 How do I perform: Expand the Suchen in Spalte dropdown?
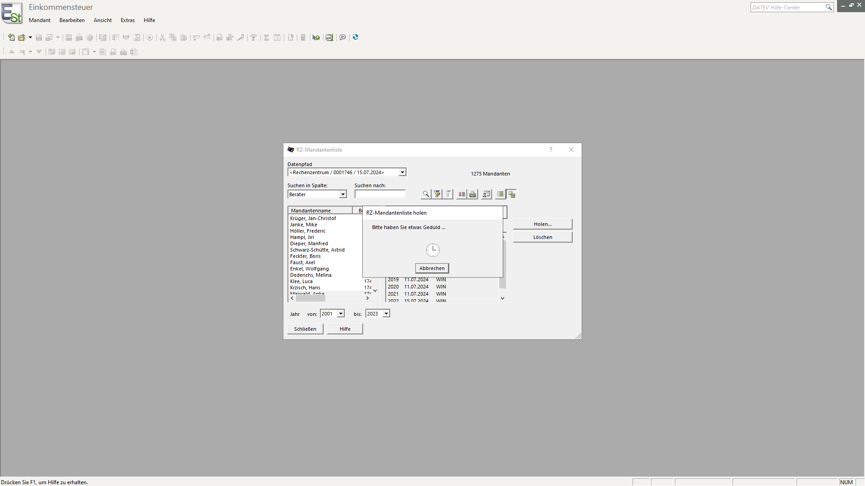pos(342,194)
